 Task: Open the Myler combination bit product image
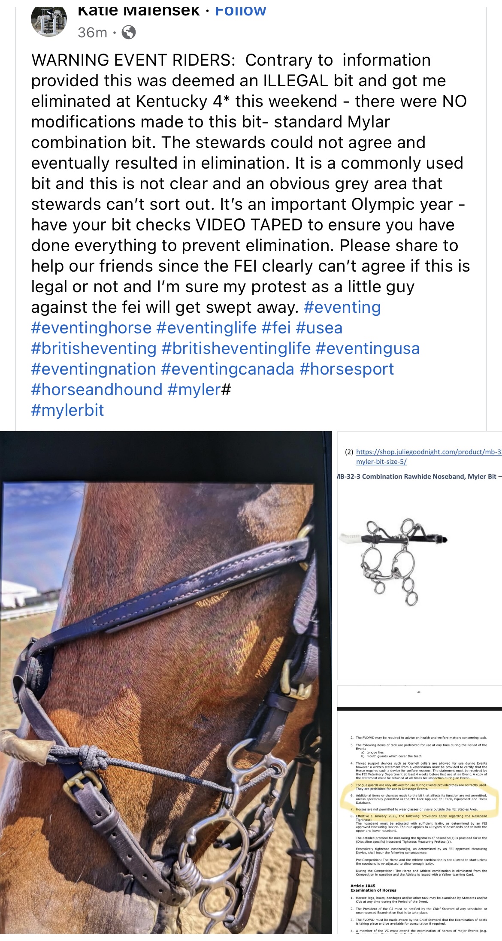pos(420,556)
